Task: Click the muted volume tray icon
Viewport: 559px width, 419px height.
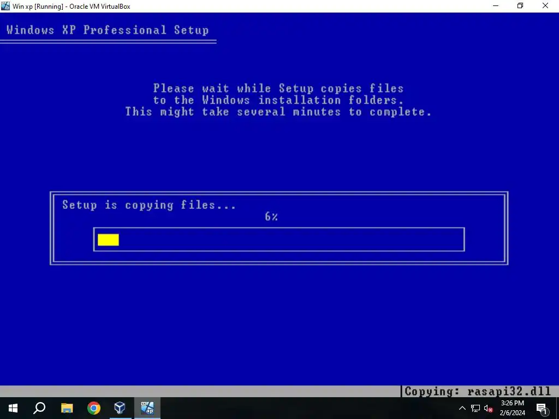Action: pos(488,408)
